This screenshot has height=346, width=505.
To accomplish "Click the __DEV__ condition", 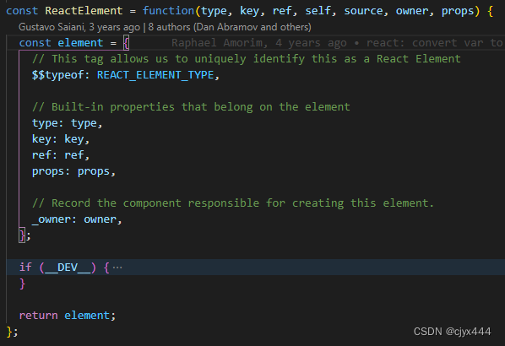I will 68,268.
